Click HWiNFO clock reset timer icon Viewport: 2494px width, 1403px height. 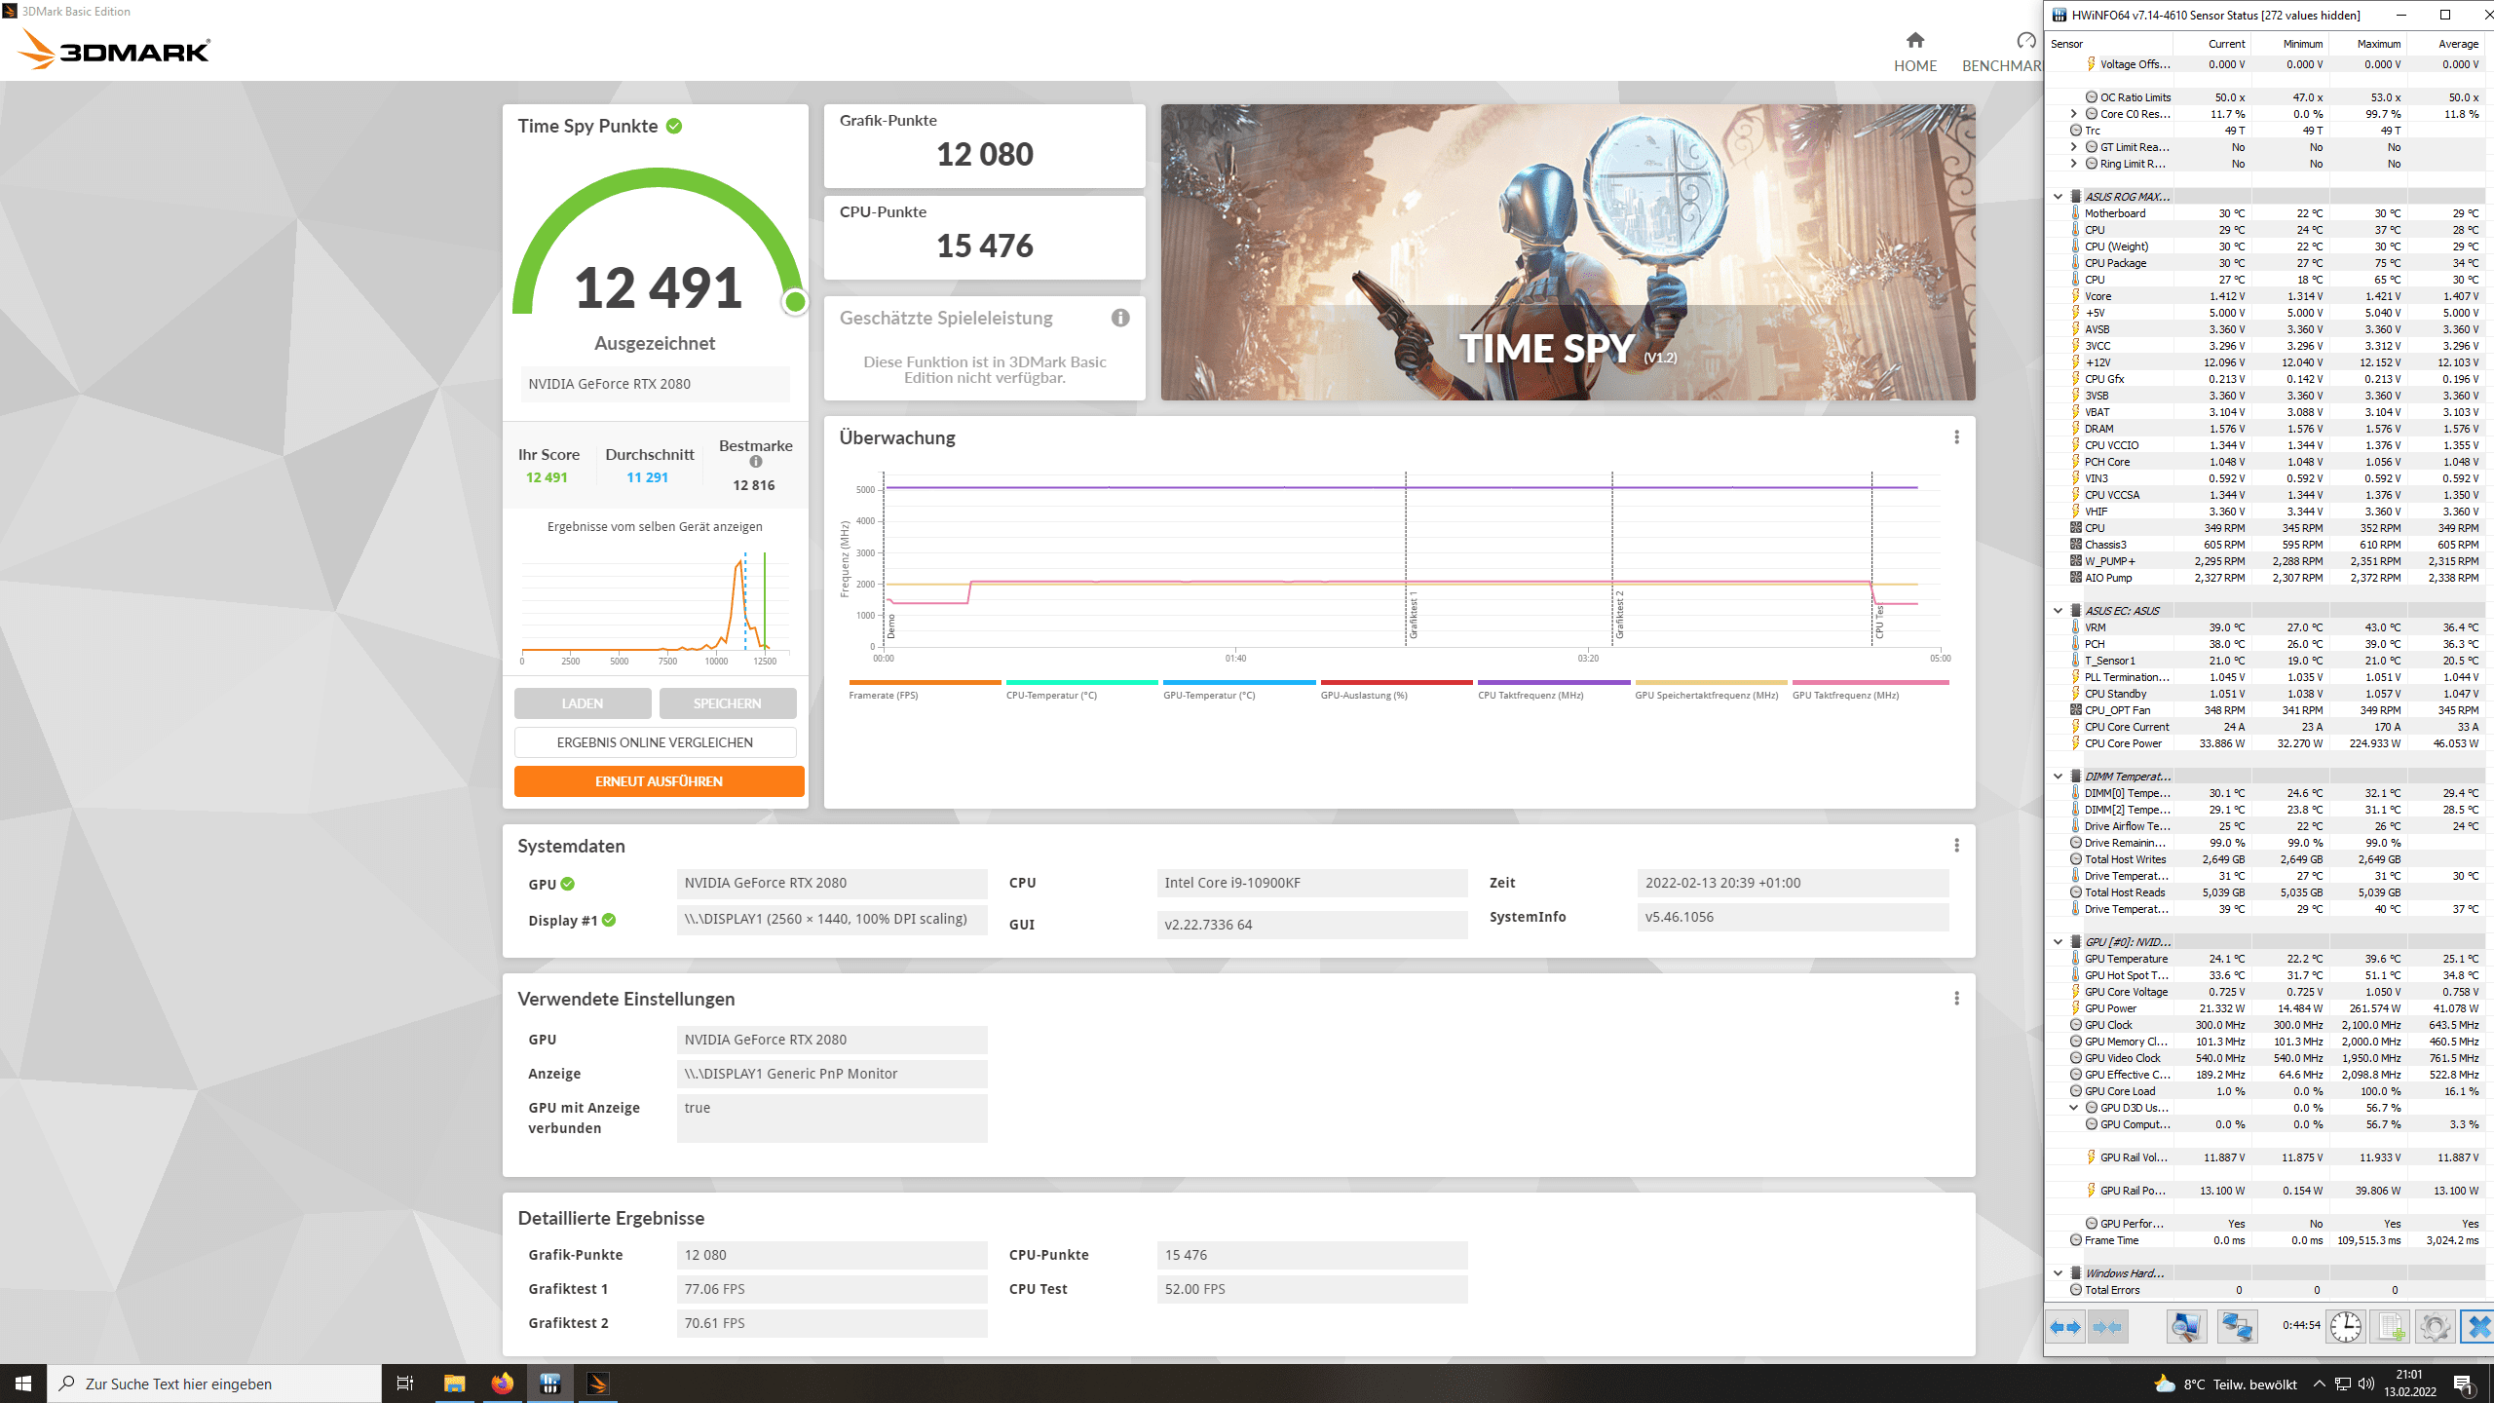pos(2346,1327)
